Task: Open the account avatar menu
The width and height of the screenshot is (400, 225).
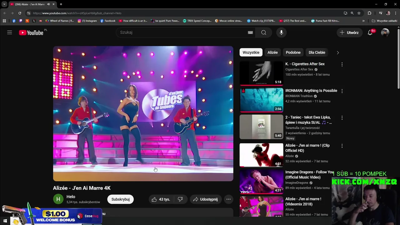Action: tap(385, 32)
